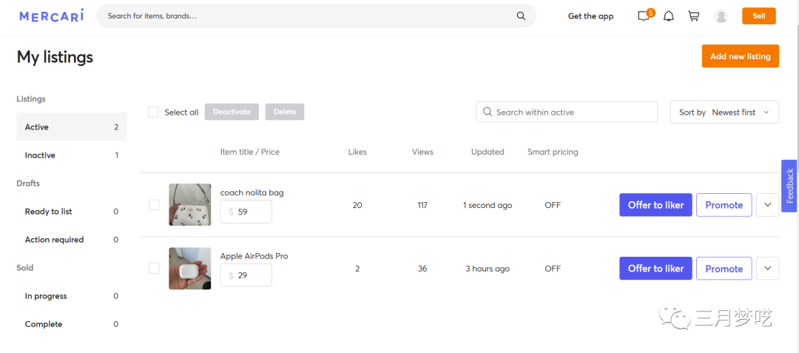Expand more options for Apple AirPods Pro

point(767,268)
